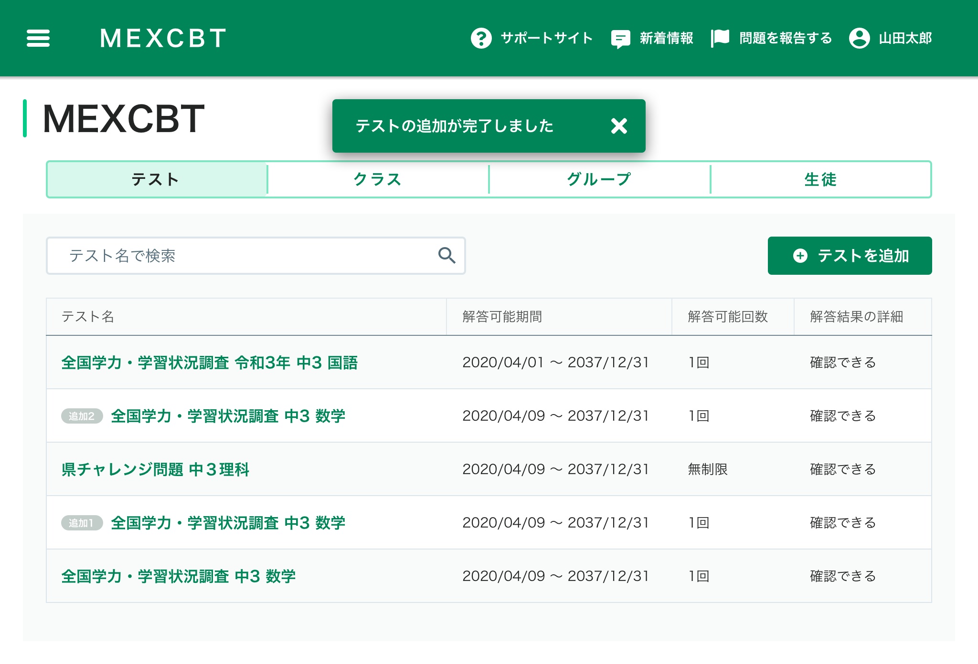Focus the テスト名で検索 search field
The width and height of the screenshot is (978, 664).
tap(255, 256)
